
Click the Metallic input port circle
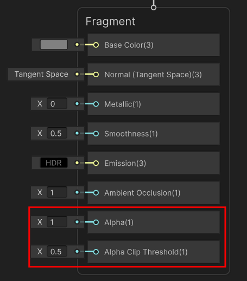(96, 104)
